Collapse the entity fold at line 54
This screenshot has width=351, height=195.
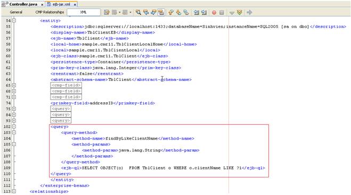(14, 21)
